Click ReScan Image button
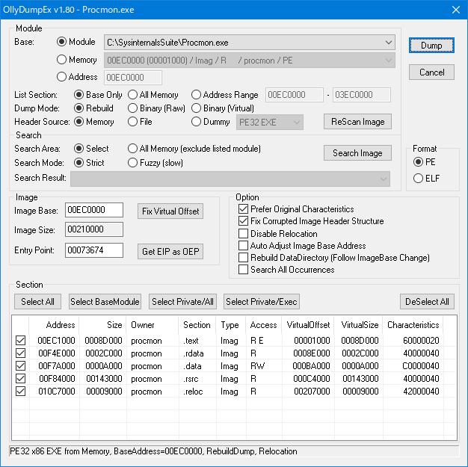This screenshot has width=468, height=467. click(357, 122)
